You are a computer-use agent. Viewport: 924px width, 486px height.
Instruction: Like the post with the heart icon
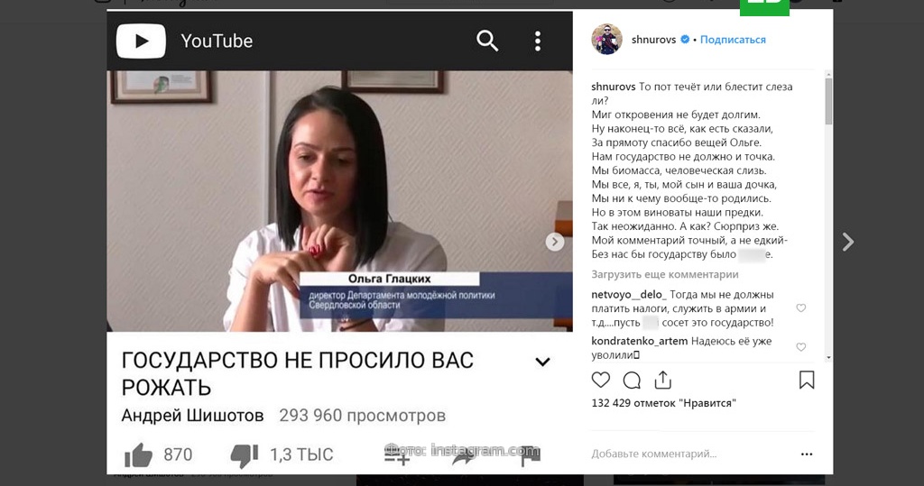[x=600, y=380]
